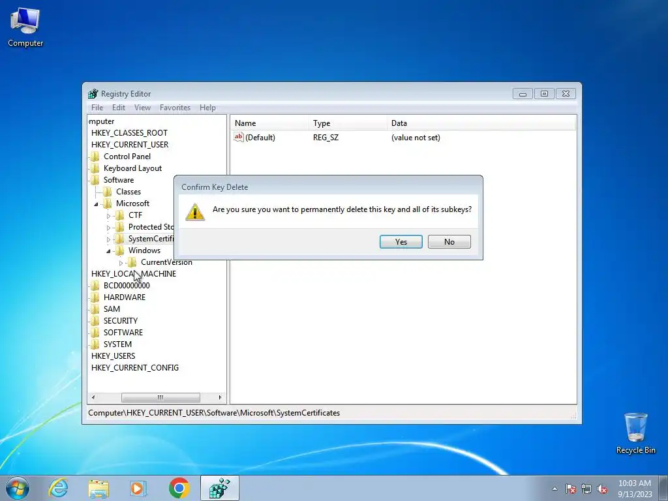668x501 pixels.
Task: Open the View menu
Action: 142,108
